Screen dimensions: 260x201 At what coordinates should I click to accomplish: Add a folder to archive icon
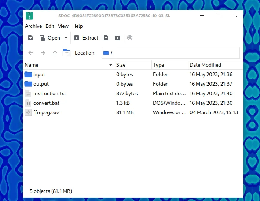tap(118, 38)
